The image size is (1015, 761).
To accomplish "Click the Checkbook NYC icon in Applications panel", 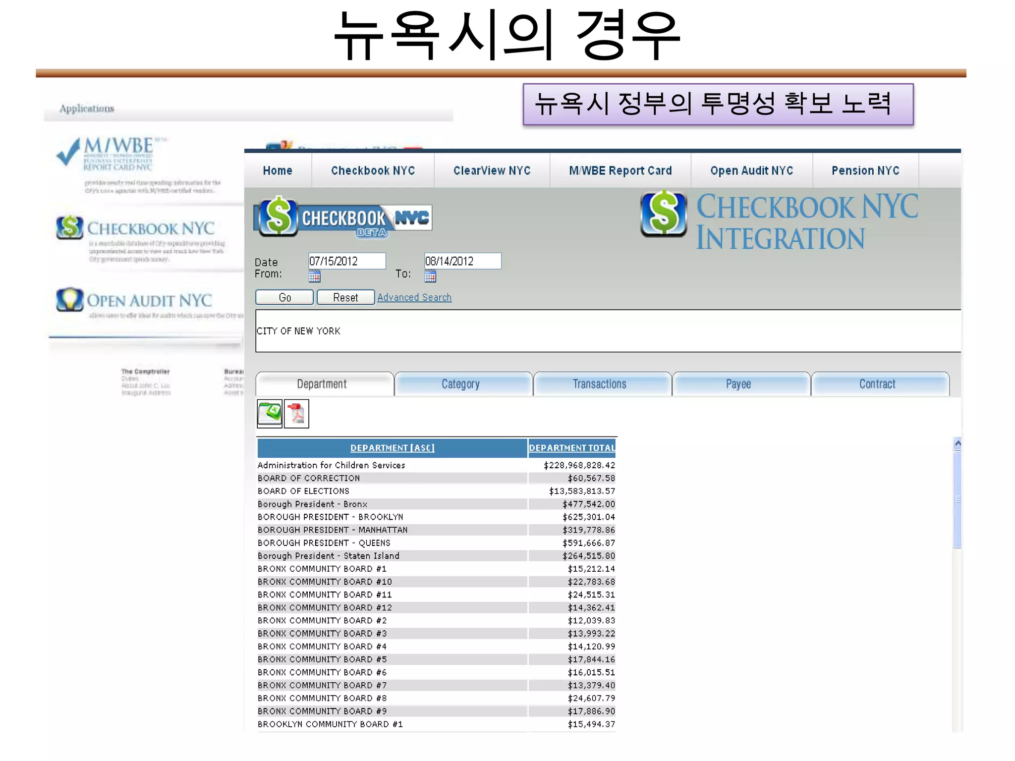I will pos(69,227).
